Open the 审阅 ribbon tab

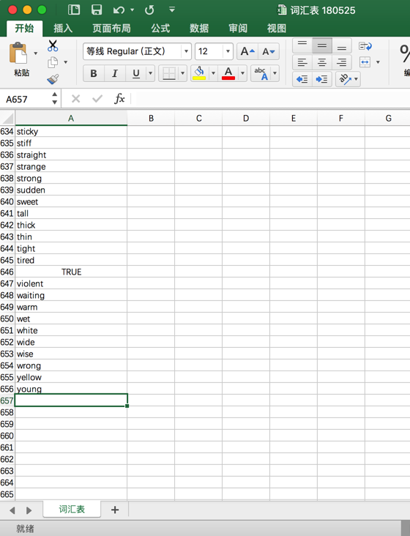point(238,28)
